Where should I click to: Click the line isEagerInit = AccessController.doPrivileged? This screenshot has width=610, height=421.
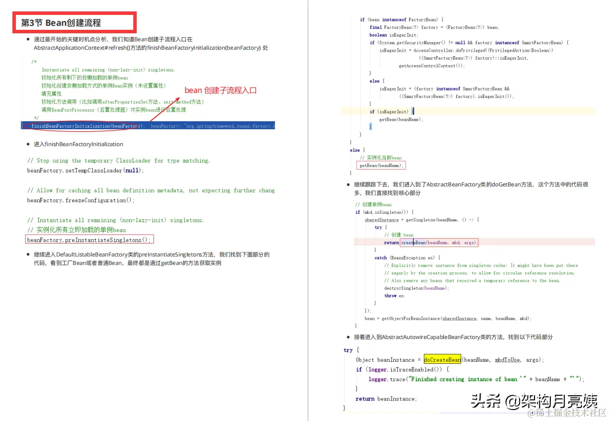tap(466, 50)
